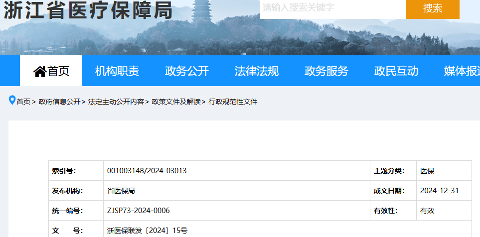The width and height of the screenshot is (480, 237).
Task: Select the 省医保局 value cell
Action: point(237,191)
